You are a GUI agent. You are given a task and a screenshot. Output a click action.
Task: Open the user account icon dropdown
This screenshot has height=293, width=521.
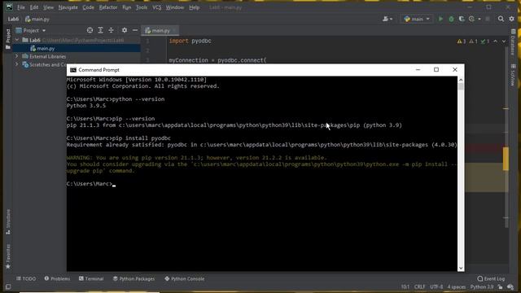[x=387, y=19]
